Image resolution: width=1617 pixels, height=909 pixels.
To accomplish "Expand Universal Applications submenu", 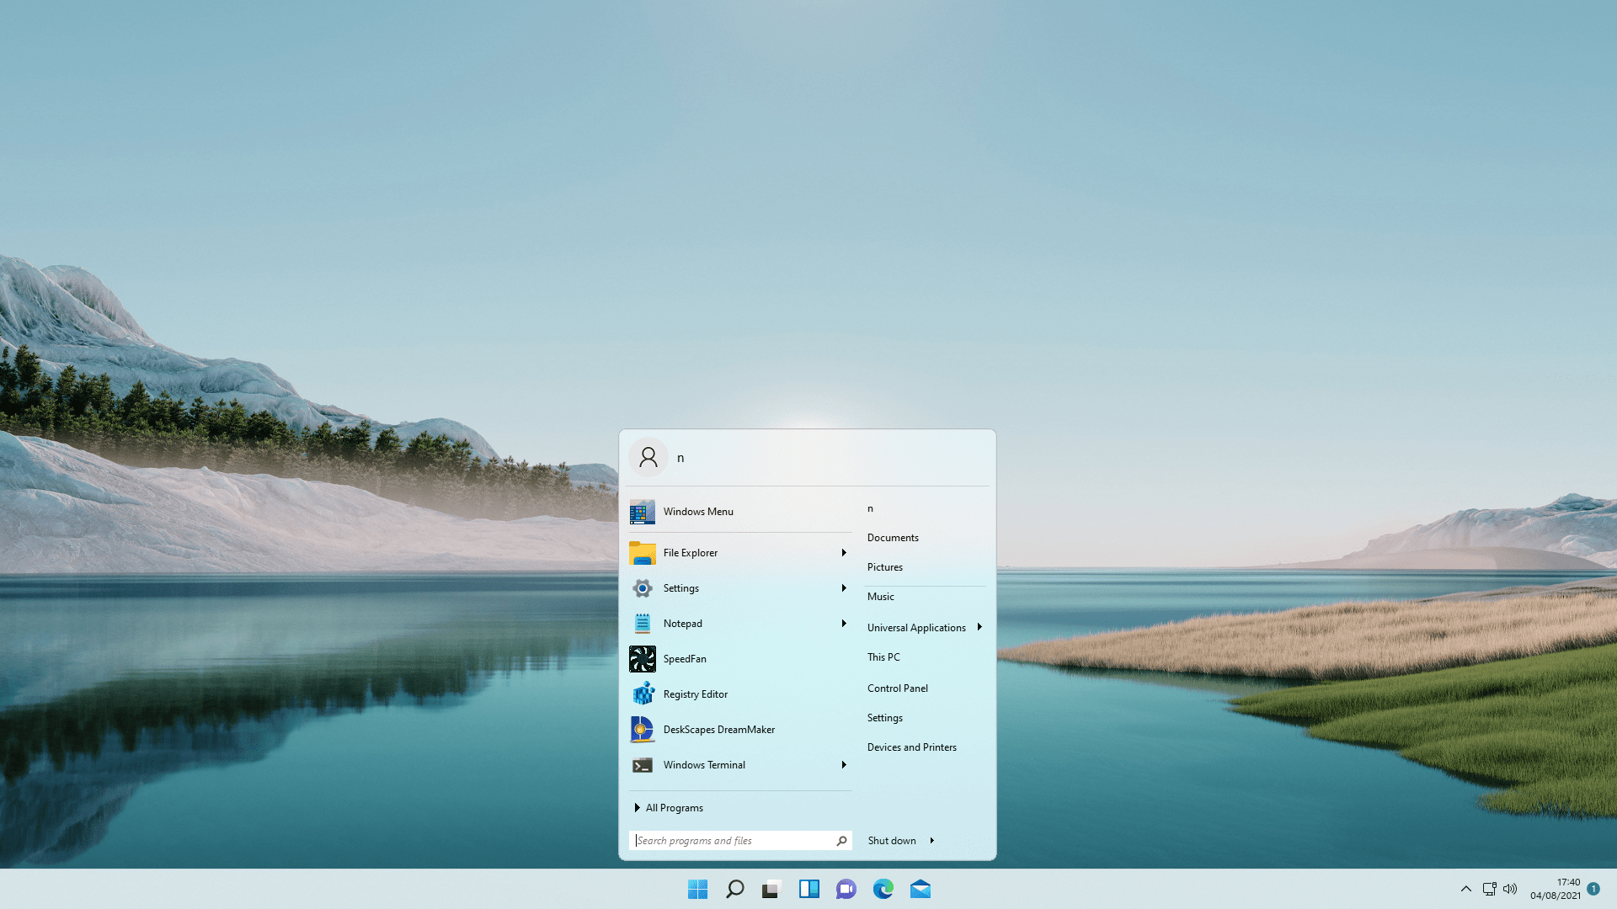I will pyautogui.click(x=979, y=627).
